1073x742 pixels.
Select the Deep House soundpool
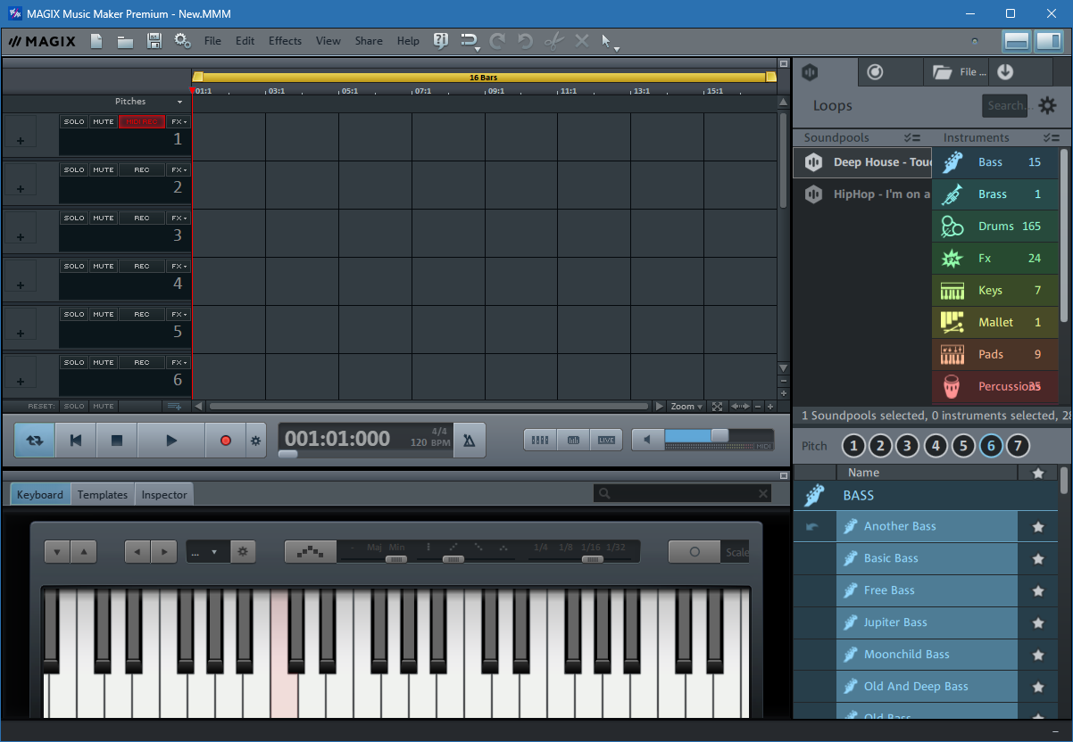tap(862, 162)
